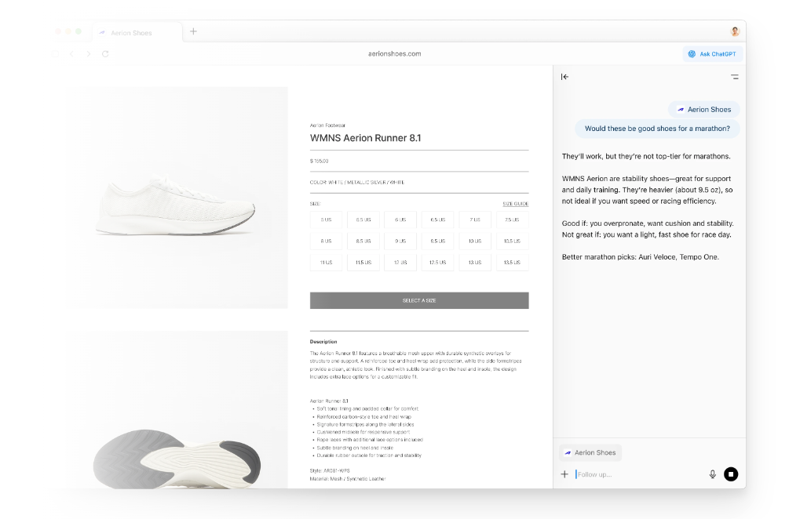Open the sidebar options menu icon
Image resolution: width=789 pixels, height=519 pixels.
[734, 77]
